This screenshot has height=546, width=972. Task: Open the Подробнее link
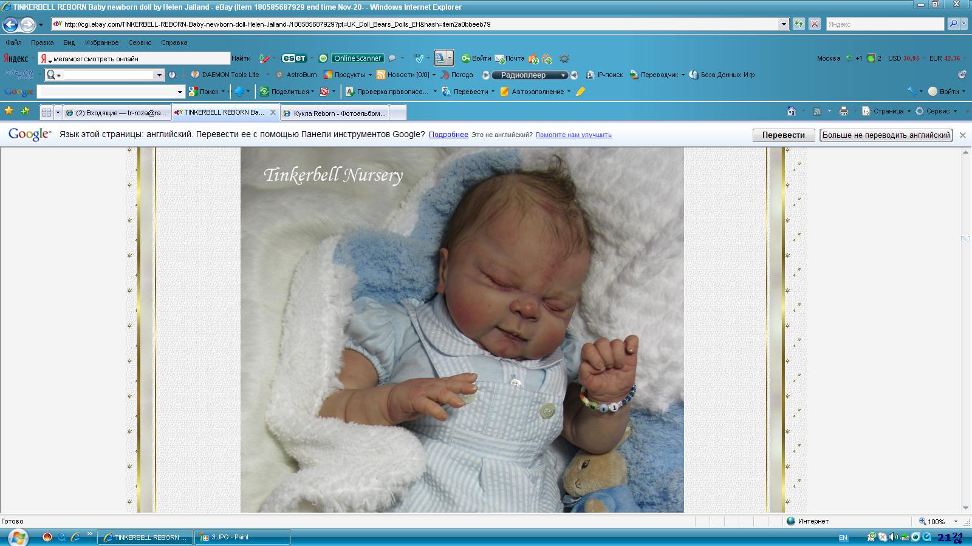pos(448,135)
